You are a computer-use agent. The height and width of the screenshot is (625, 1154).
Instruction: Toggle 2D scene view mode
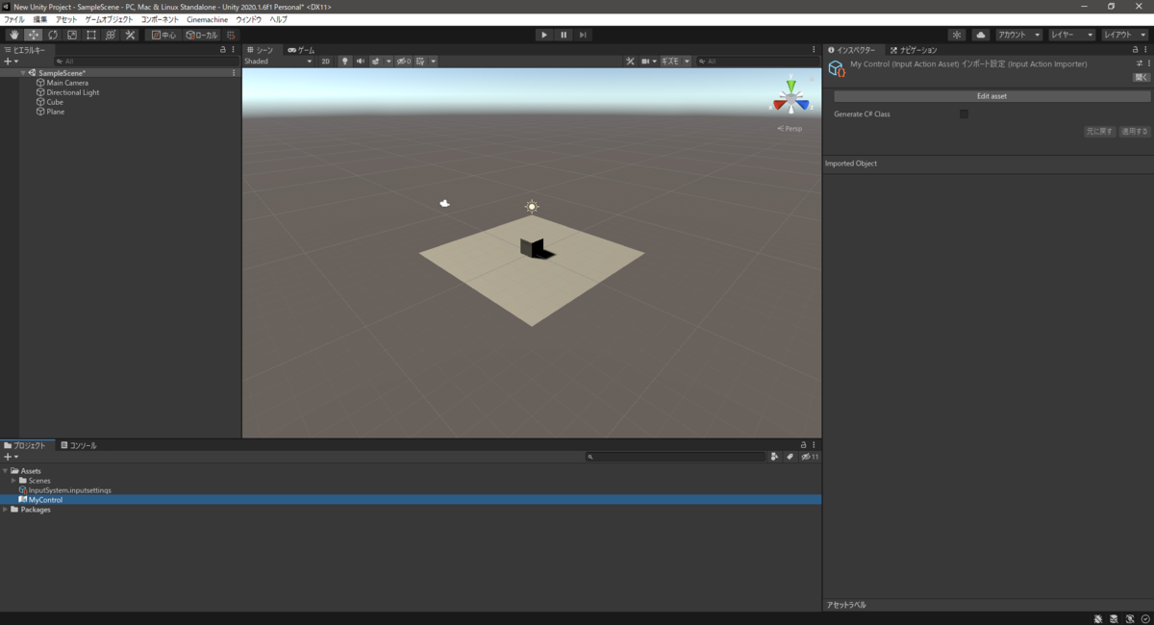(325, 62)
